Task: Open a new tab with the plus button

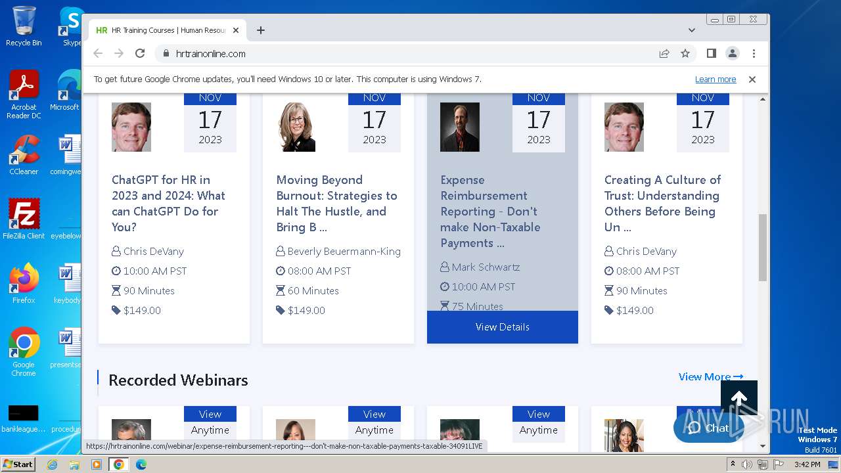Action: pos(261,30)
